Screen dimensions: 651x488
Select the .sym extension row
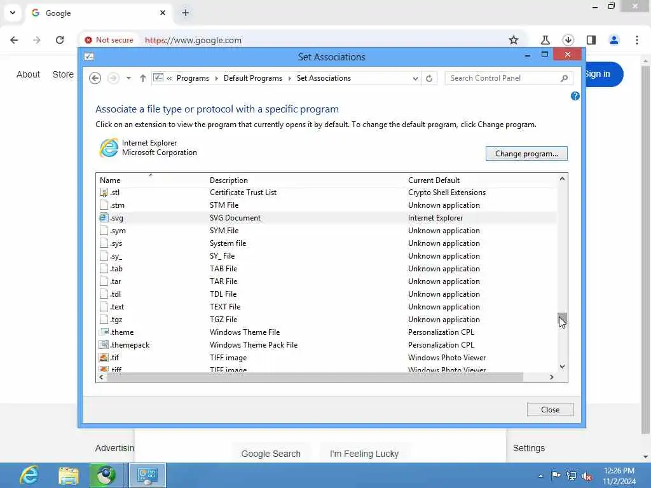(327, 231)
